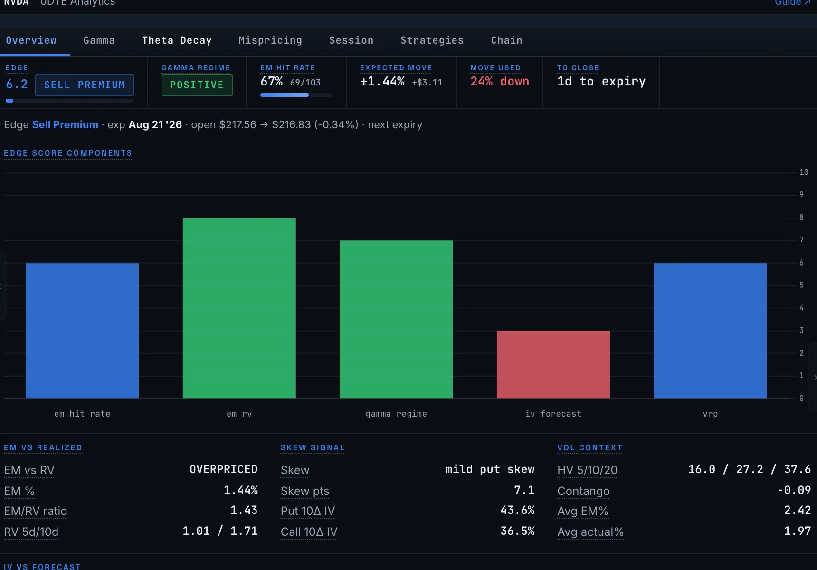
Task: Select the Mispricing tab
Action: point(270,40)
